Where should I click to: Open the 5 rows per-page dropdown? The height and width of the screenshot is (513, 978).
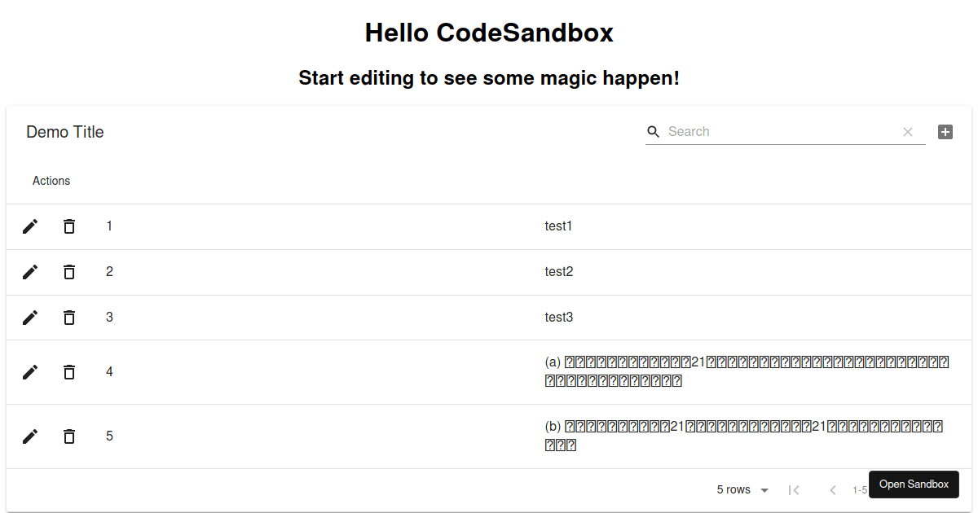tap(742, 489)
